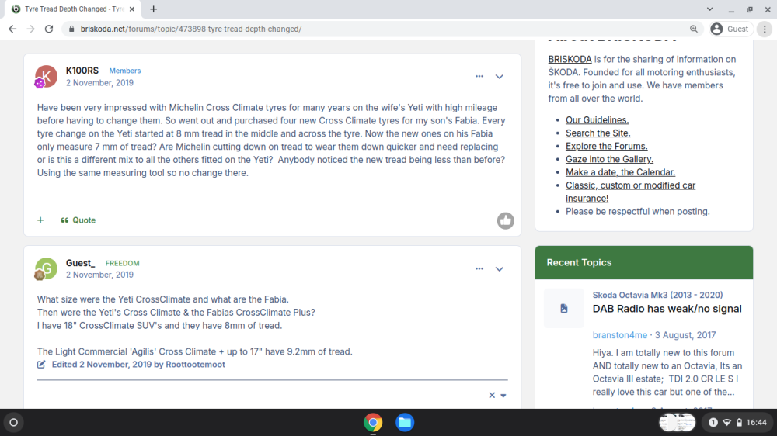Open a new browser tab
The width and height of the screenshot is (777, 436).
pos(154,9)
